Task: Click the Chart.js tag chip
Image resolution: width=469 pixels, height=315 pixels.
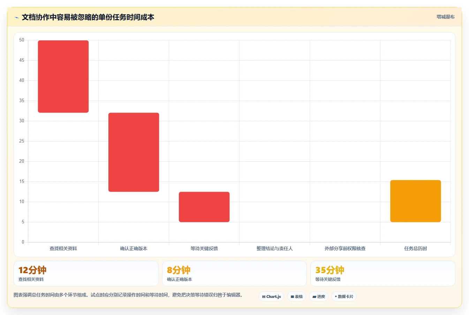Action: (x=271, y=297)
